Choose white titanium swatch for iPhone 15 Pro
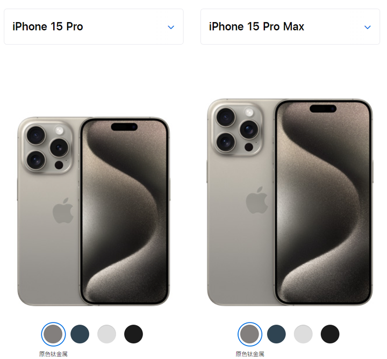This screenshot has height=359, width=387. coord(106,334)
